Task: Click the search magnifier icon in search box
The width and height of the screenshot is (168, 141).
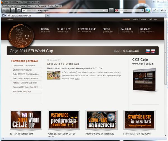Action: pos(142,10)
